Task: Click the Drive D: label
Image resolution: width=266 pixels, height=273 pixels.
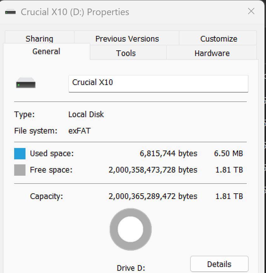Action: click(131, 268)
